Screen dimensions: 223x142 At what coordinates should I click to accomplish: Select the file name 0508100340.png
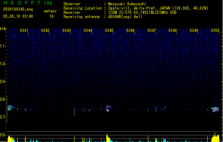tap(18, 9)
